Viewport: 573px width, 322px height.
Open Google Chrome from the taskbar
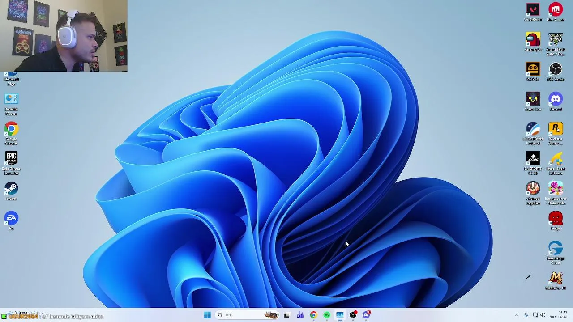pyautogui.click(x=313, y=315)
